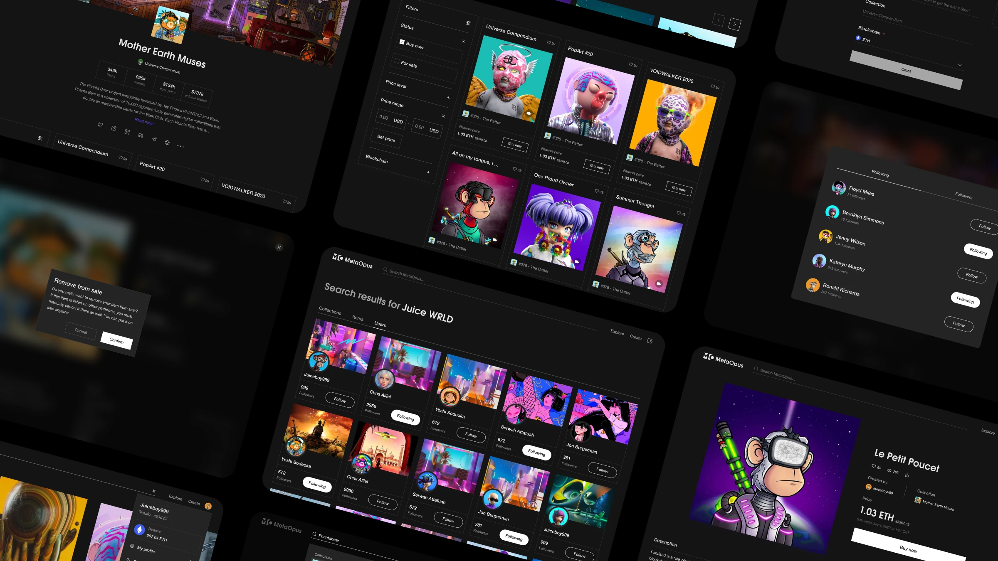Viewport: 998px width, 561px height.
Task: Open Explore in the search results header
Action: 617,332
